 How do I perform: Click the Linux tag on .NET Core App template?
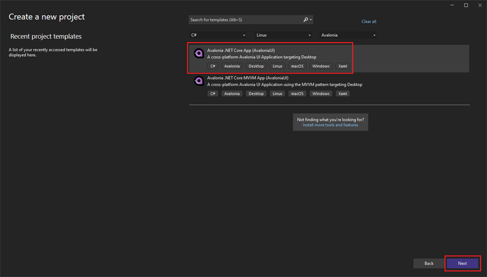(278, 66)
